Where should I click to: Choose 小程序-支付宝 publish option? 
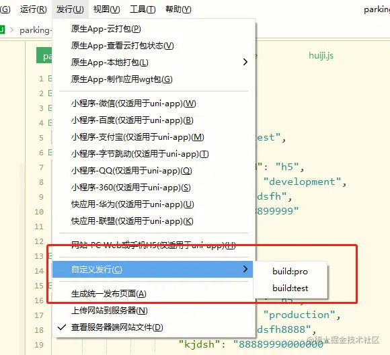click(x=154, y=137)
